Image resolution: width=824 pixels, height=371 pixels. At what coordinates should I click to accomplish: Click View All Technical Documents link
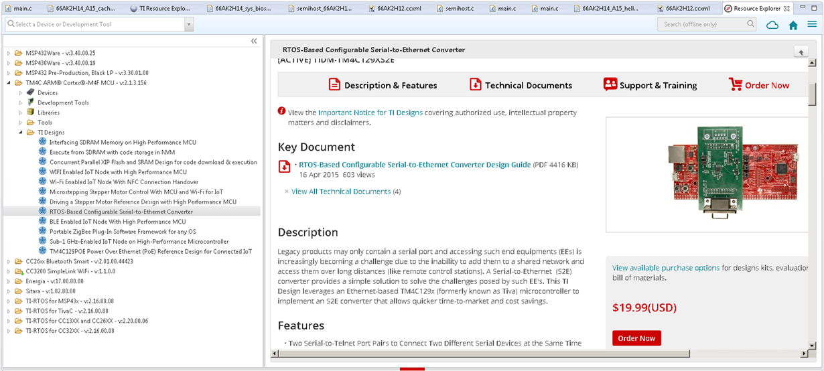(341, 192)
